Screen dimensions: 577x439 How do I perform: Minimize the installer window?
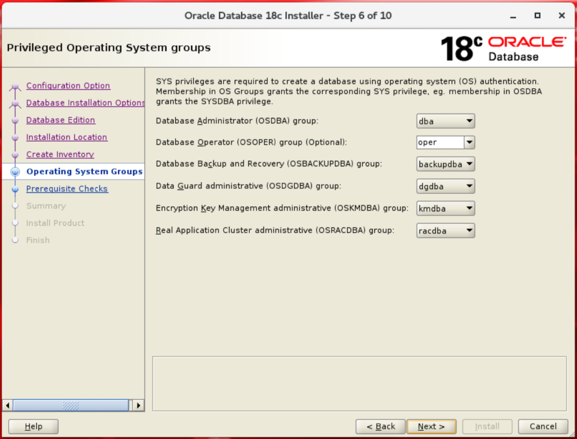tap(513, 16)
